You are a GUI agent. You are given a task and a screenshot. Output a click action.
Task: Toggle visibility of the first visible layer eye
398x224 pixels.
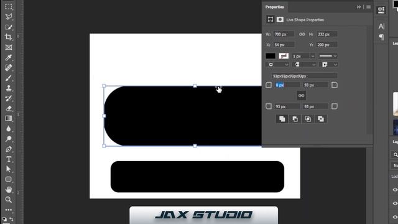coord(395,190)
